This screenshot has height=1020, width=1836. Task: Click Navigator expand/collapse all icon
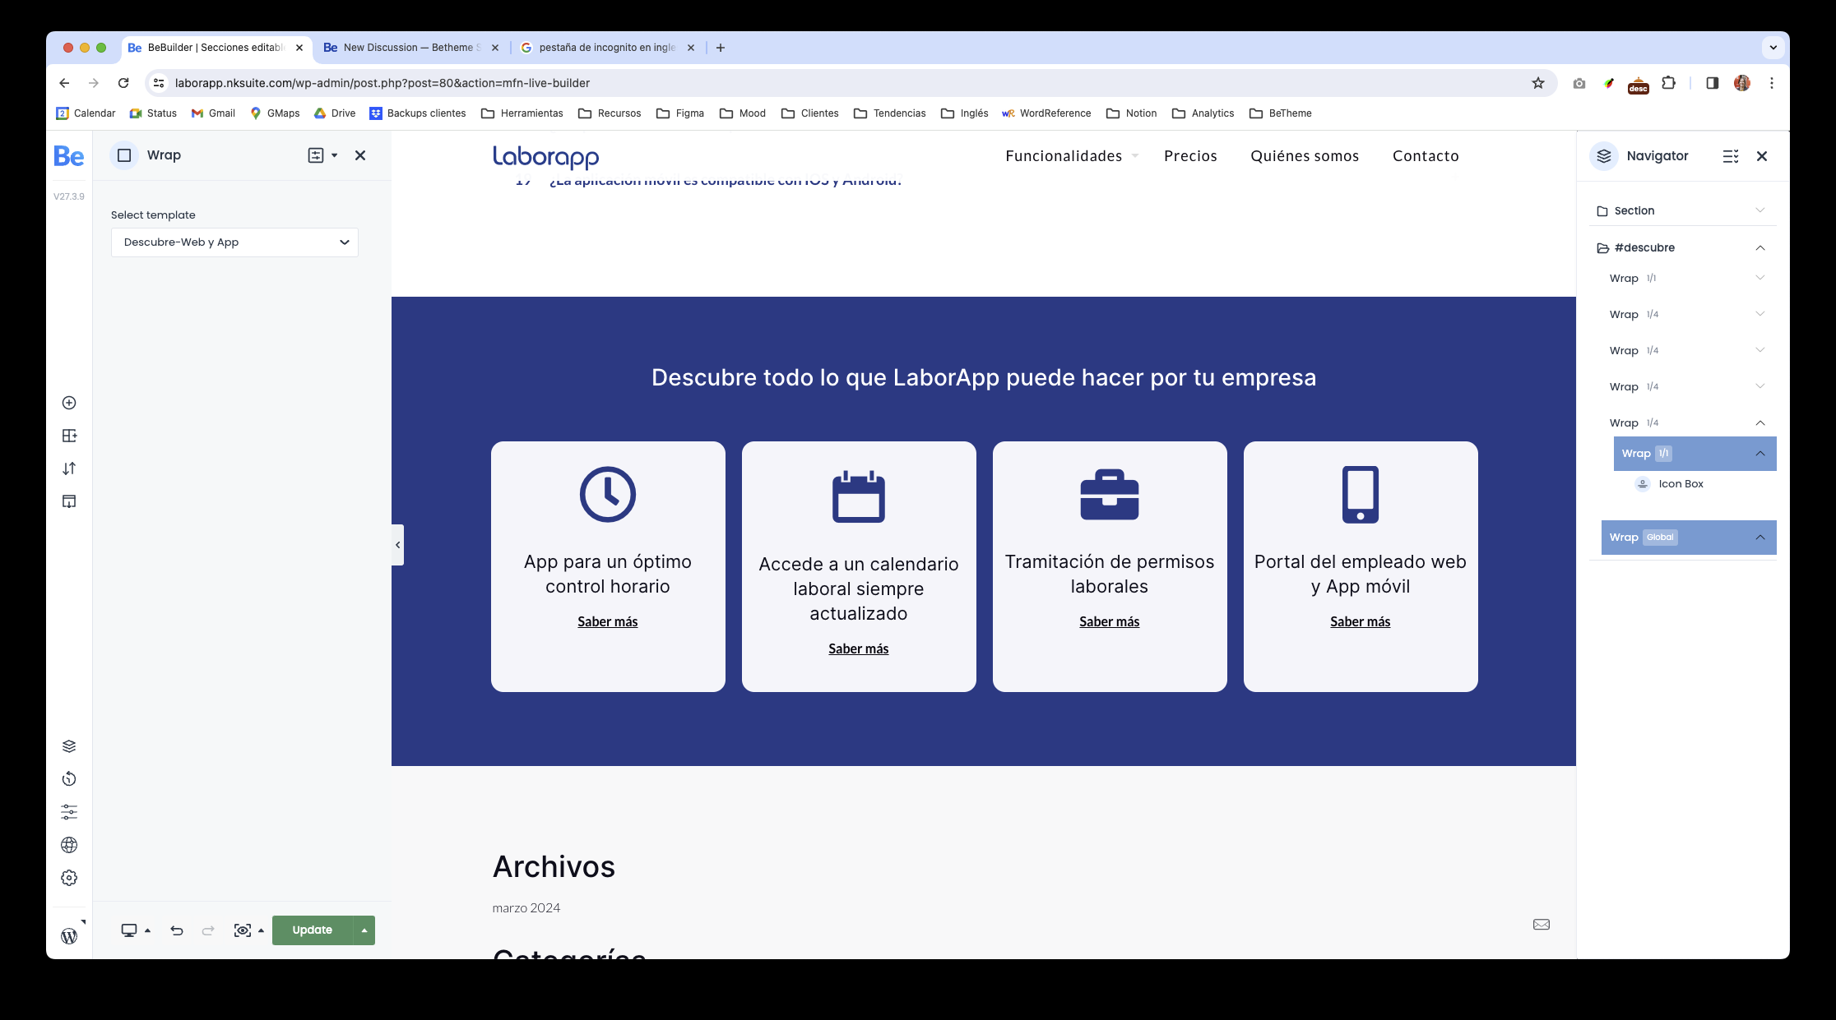(1731, 156)
